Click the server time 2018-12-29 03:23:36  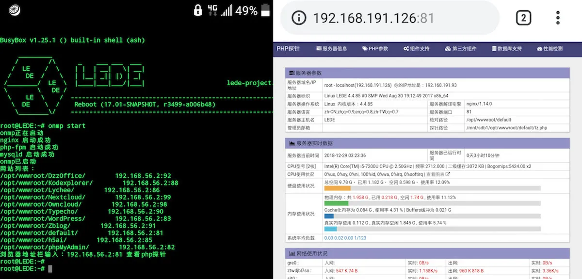coord(345,155)
